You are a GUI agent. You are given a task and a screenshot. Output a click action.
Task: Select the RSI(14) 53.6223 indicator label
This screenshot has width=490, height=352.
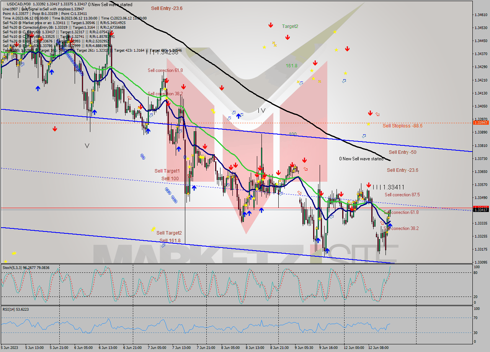tap(16, 309)
